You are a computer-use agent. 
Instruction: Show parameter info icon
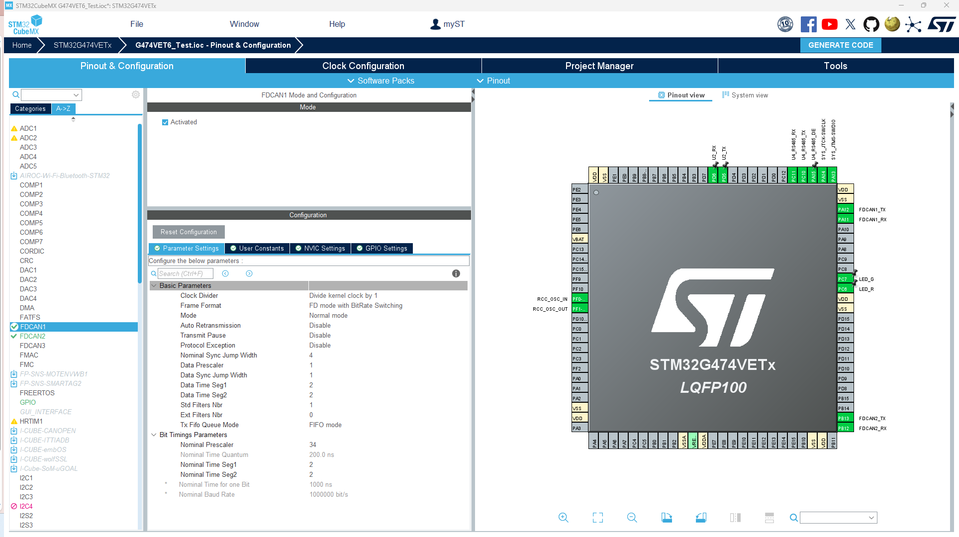(x=456, y=273)
